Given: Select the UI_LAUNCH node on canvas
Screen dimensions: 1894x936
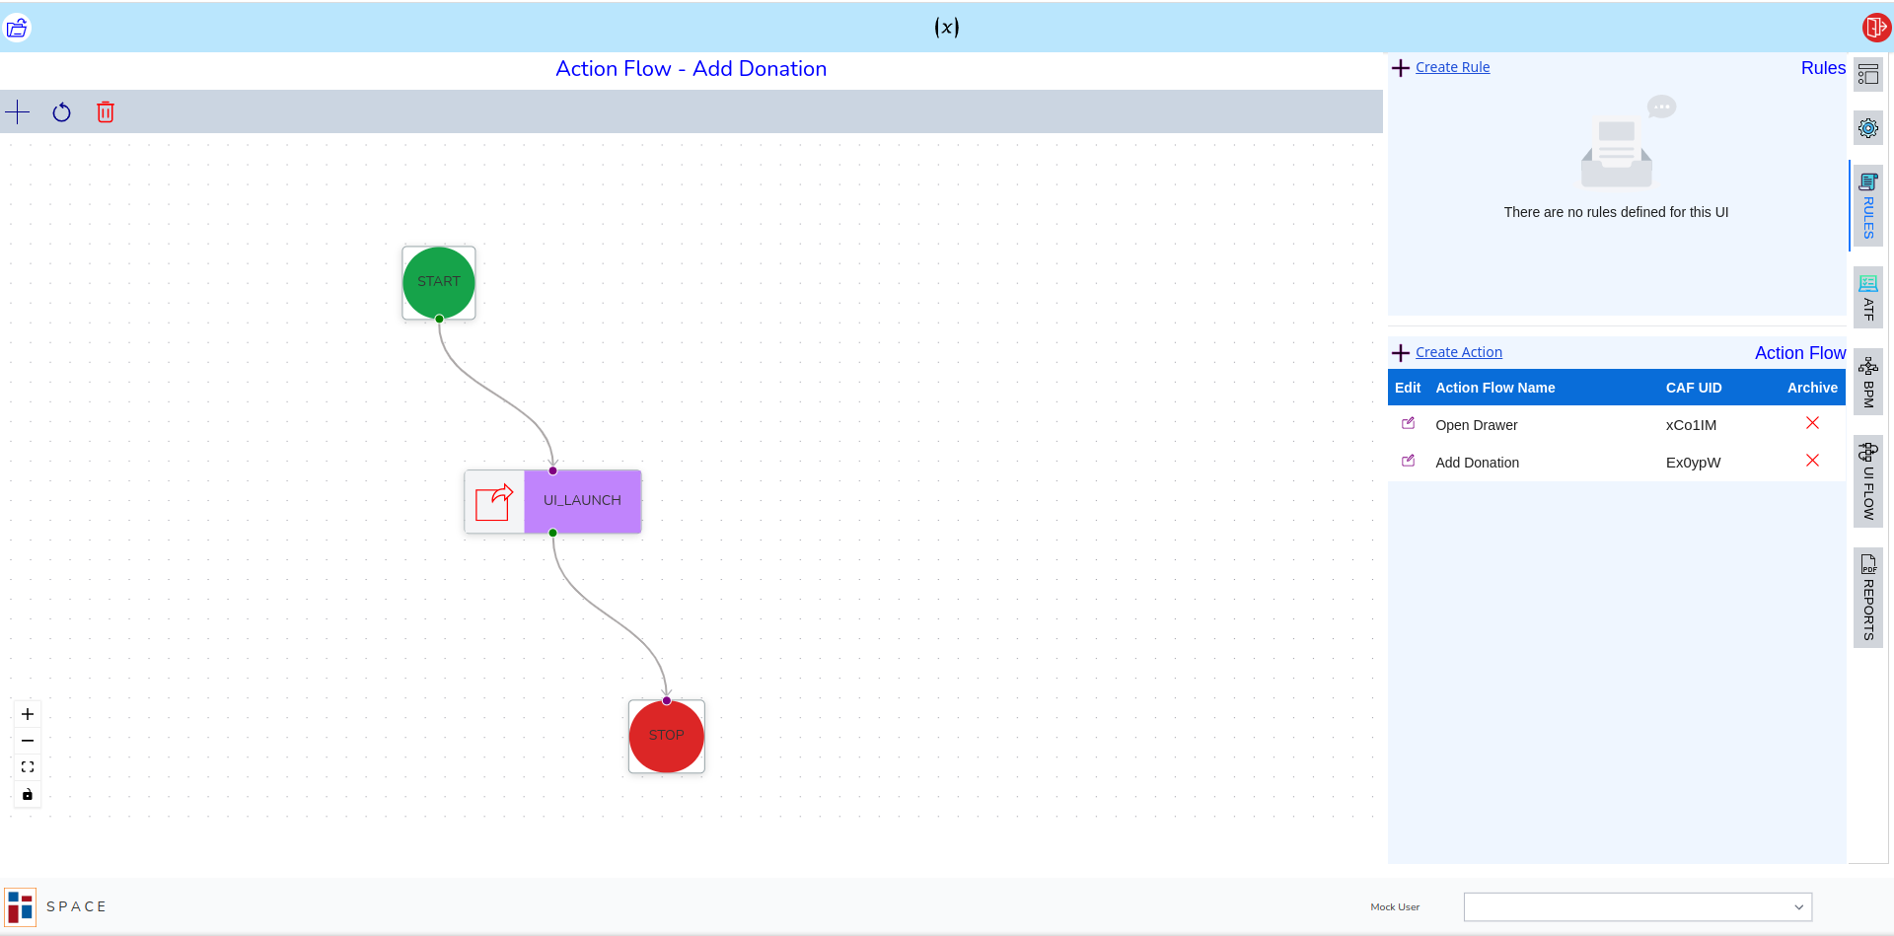Looking at the screenshot, I should (x=582, y=501).
